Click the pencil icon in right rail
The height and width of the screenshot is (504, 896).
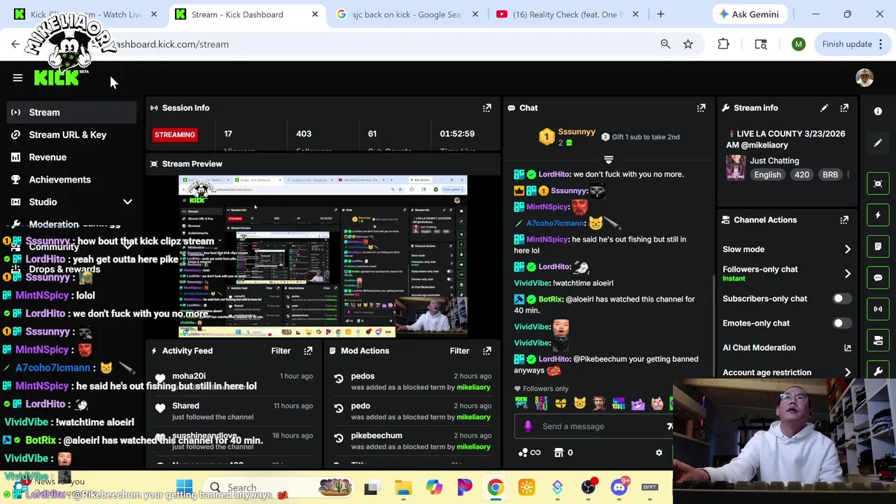tap(878, 143)
